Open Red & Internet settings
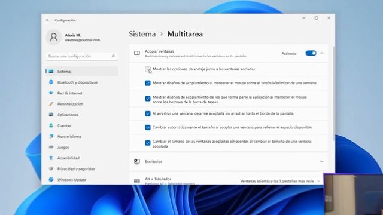This screenshot has width=383, height=215. point(82,93)
